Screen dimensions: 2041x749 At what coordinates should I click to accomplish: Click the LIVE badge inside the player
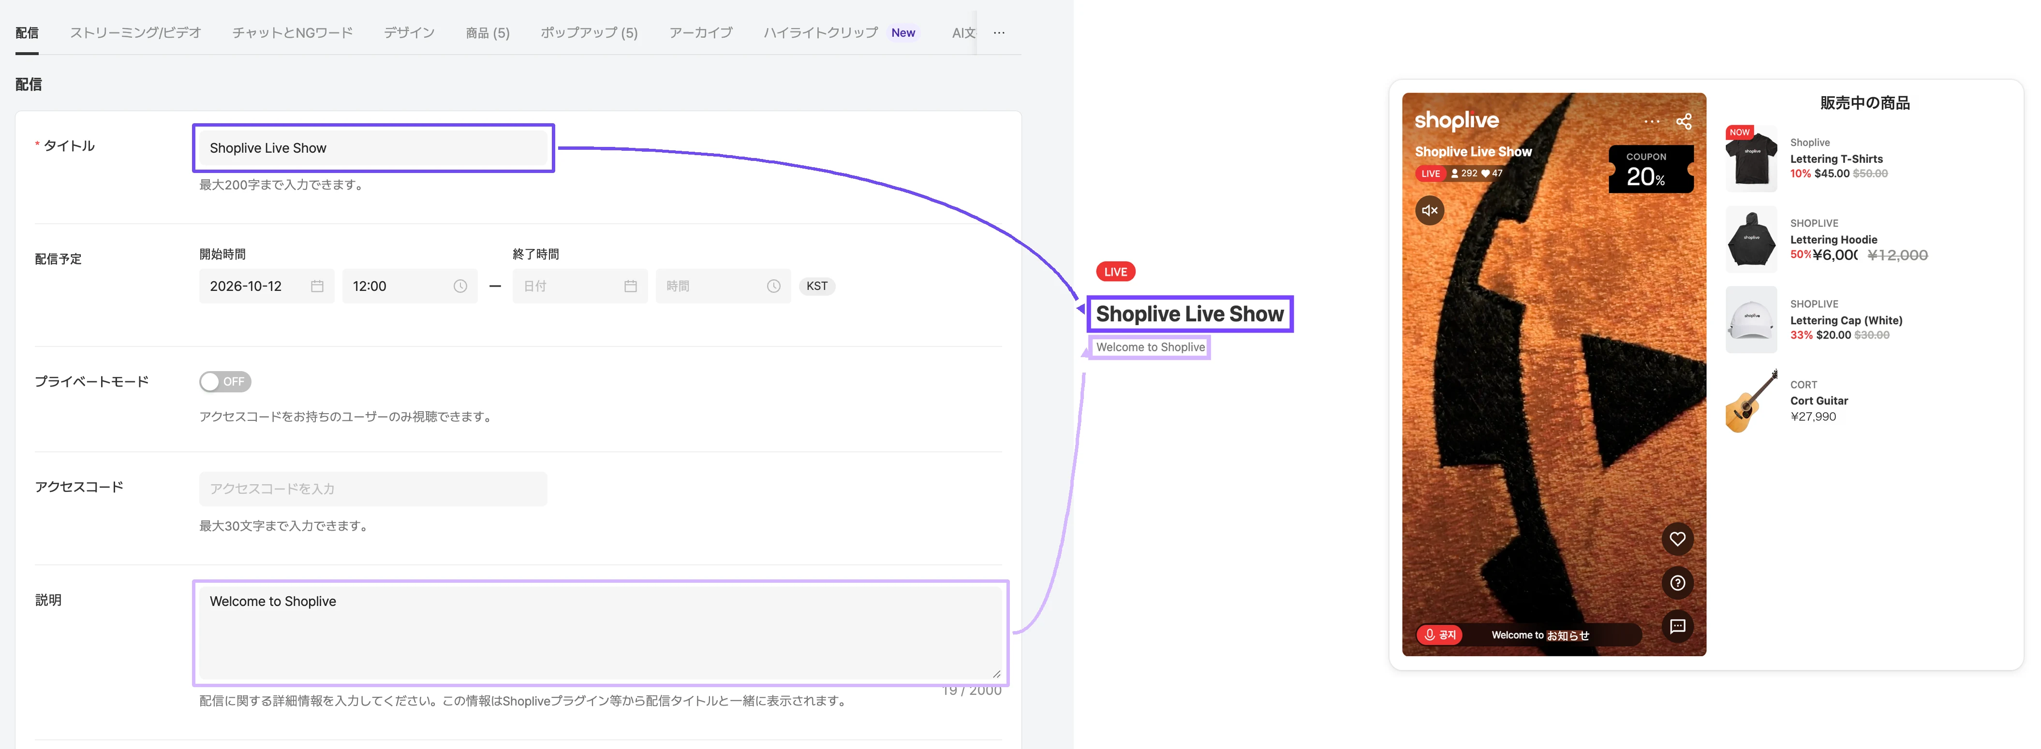click(x=1430, y=173)
